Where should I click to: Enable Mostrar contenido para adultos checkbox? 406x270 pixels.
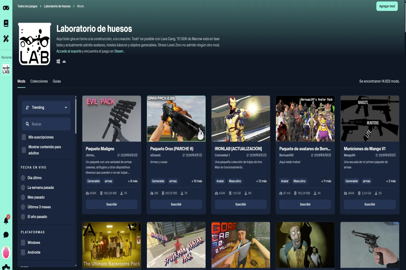click(24, 150)
